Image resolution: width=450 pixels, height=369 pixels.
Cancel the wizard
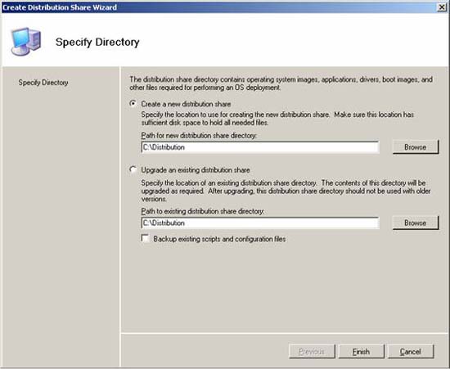[x=411, y=352]
